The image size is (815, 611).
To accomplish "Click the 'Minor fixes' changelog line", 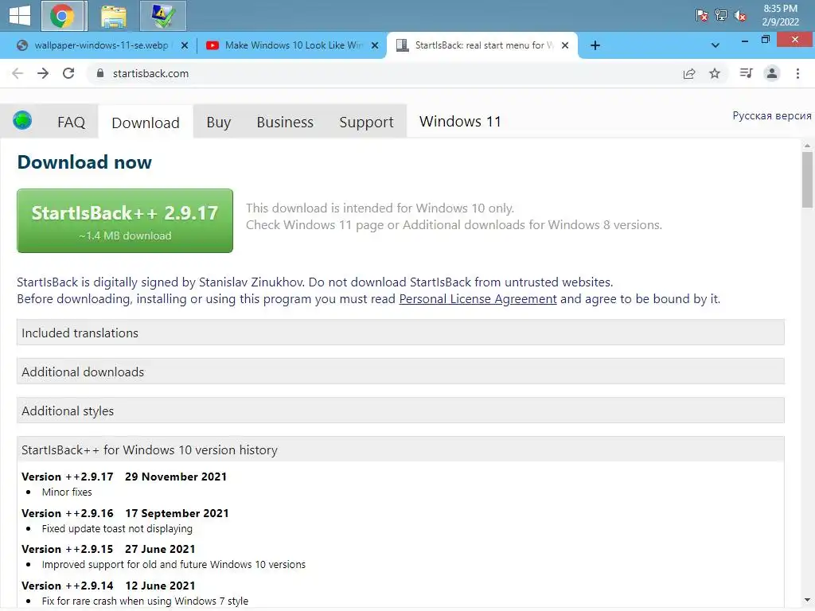I will point(67,492).
